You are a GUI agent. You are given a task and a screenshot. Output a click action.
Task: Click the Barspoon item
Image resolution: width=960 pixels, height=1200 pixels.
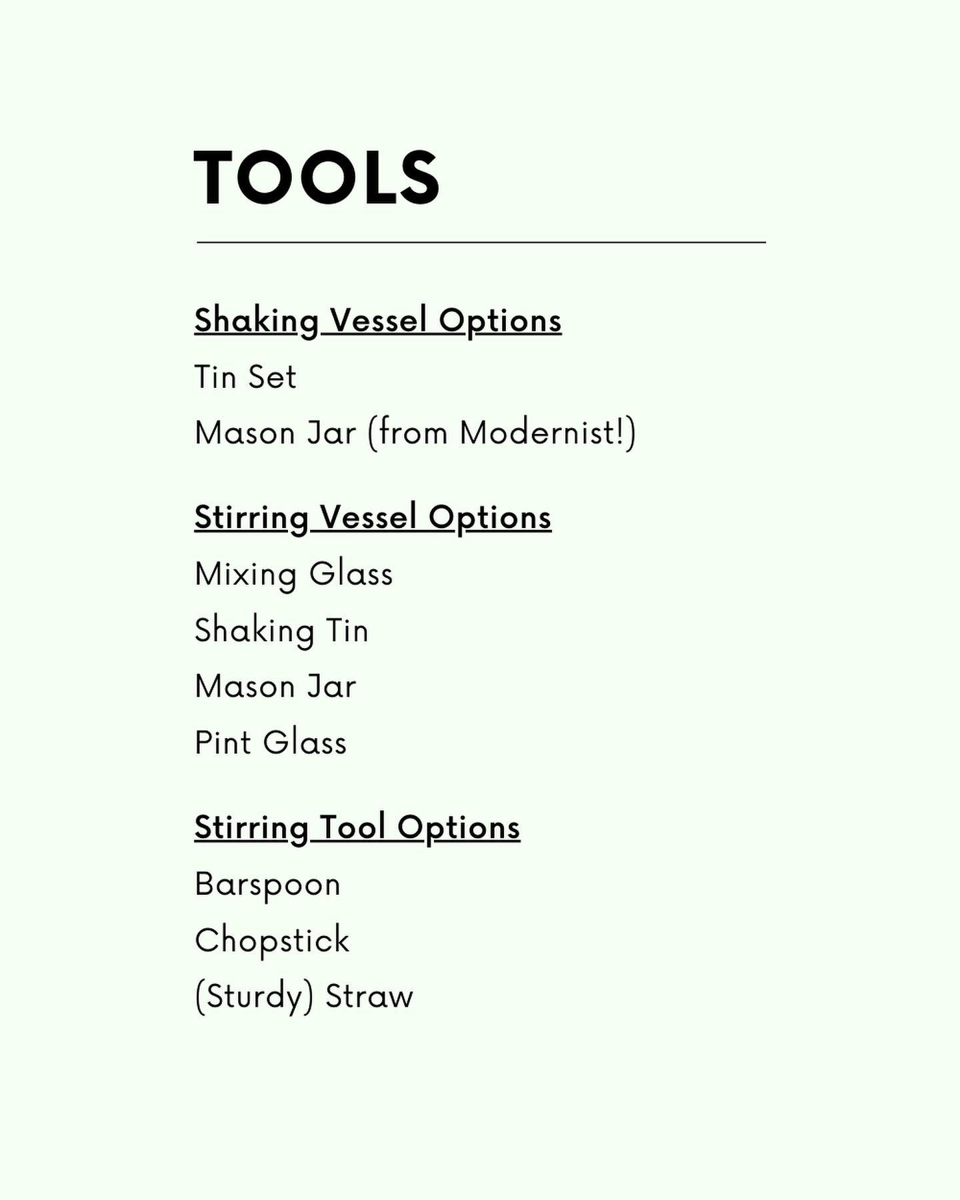[x=267, y=886]
